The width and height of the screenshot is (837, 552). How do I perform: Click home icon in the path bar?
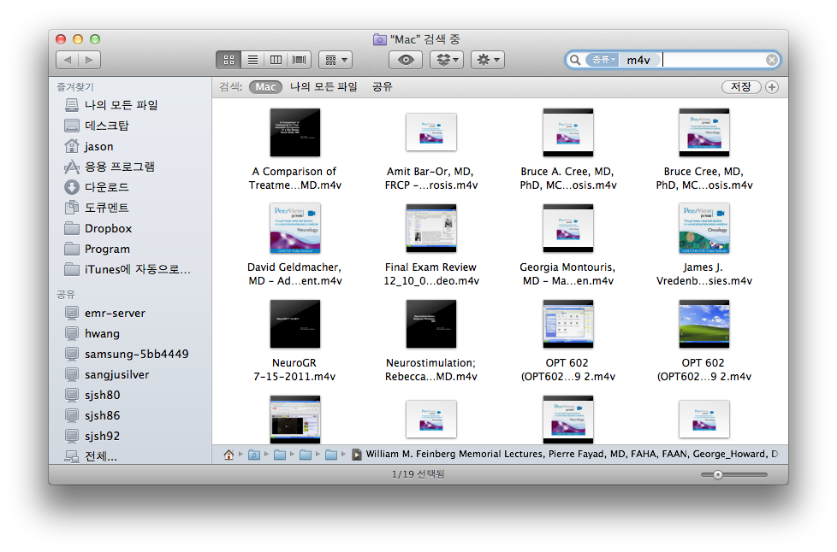point(229,455)
